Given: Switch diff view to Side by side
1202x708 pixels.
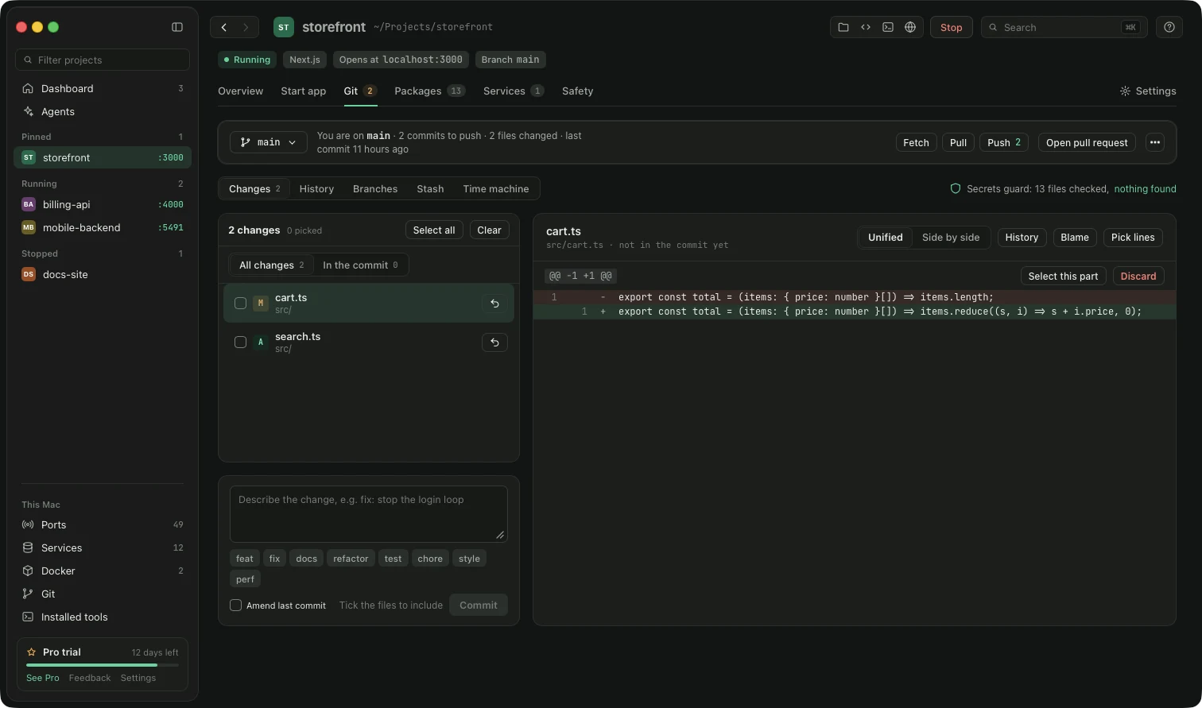Looking at the screenshot, I should coord(951,238).
